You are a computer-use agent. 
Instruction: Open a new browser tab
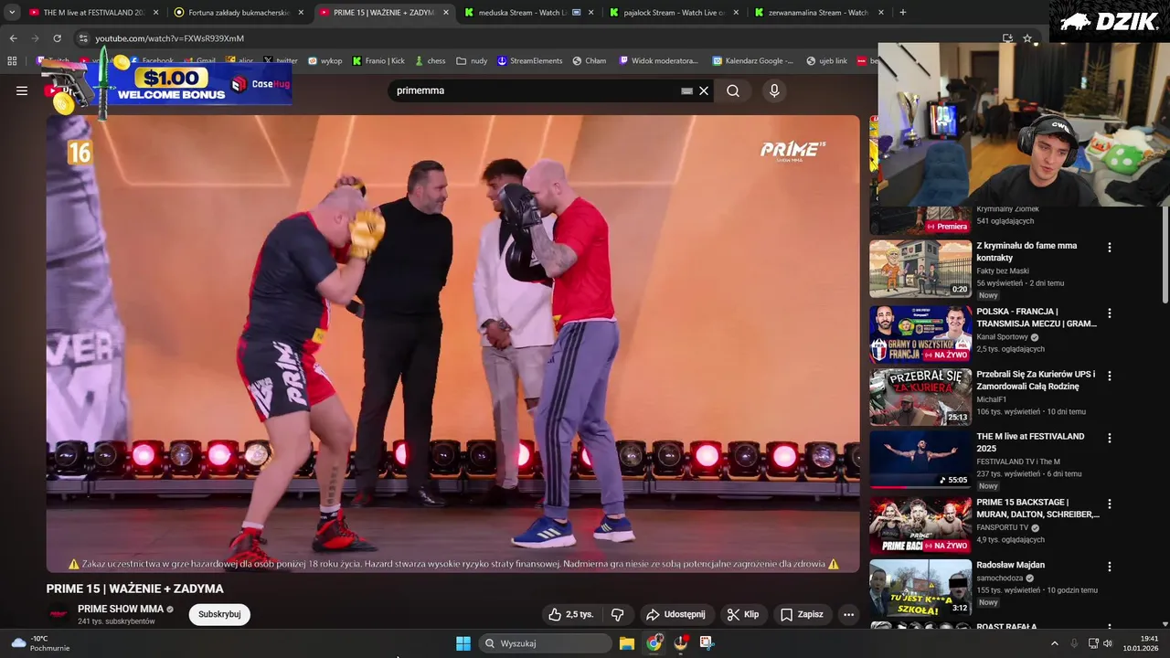(903, 13)
